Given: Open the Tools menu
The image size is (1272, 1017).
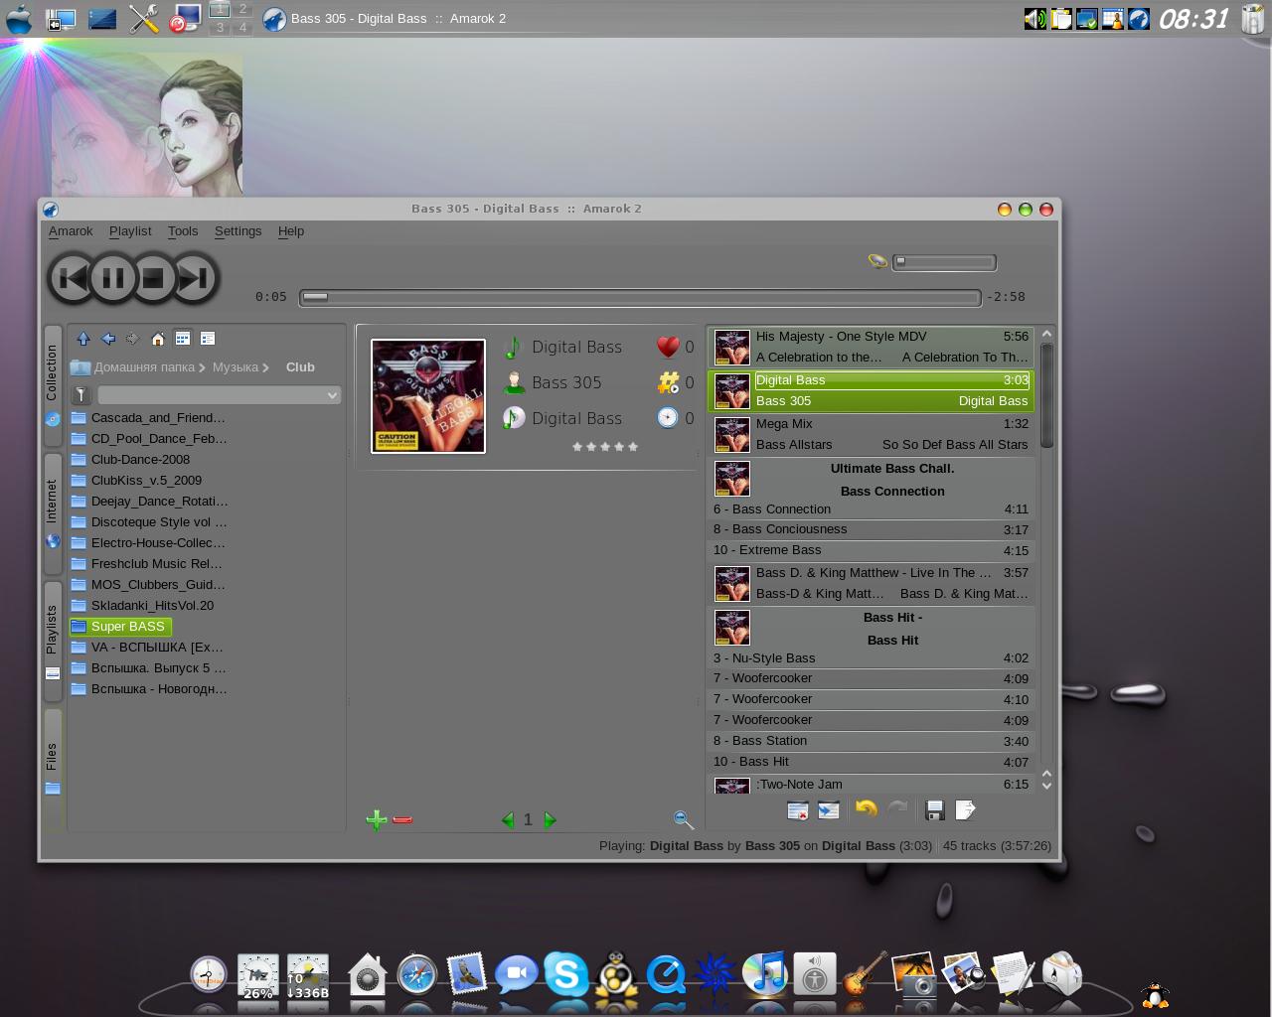Looking at the screenshot, I should tap(183, 230).
